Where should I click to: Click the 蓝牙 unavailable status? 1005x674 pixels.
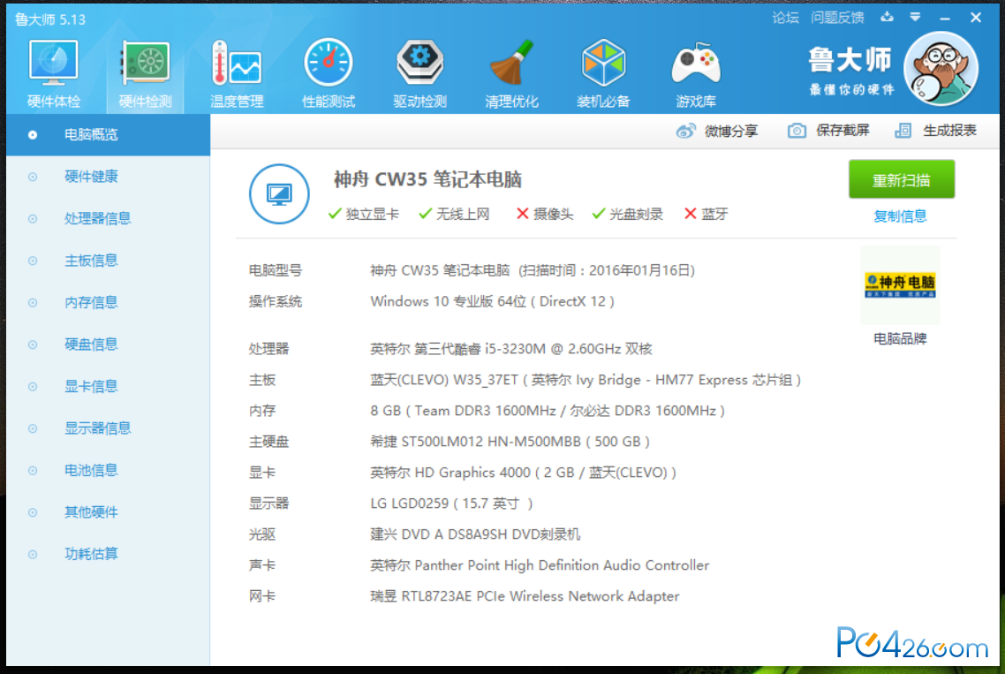pyautogui.click(x=707, y=214)
